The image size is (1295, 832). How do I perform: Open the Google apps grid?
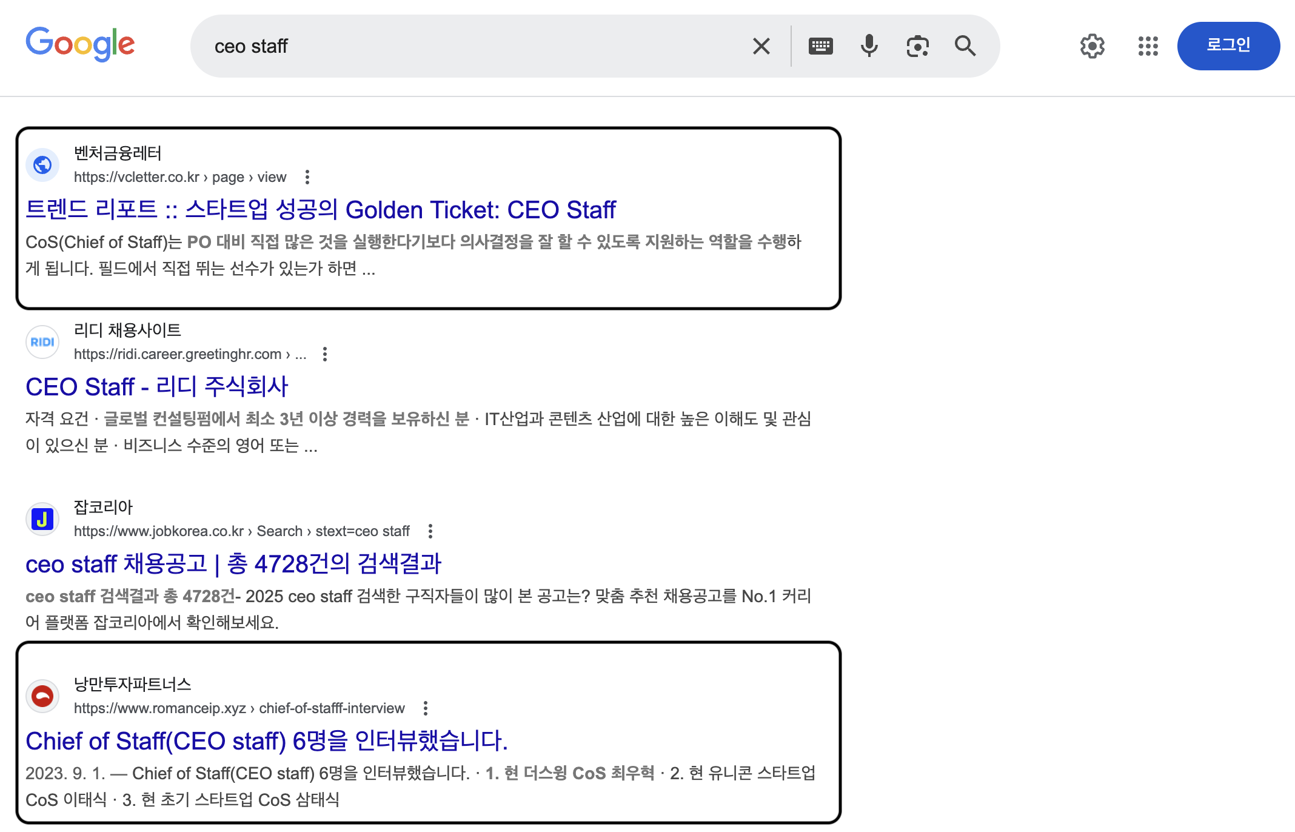pyautogui.click(x=1148, y=46)
